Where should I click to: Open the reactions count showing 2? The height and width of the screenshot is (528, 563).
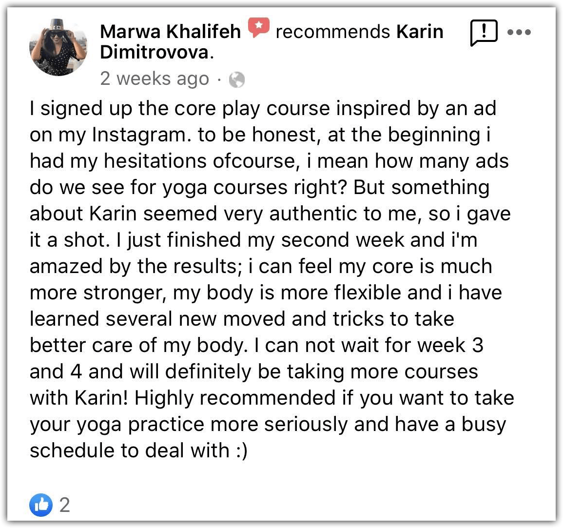(x=65, y=505)
